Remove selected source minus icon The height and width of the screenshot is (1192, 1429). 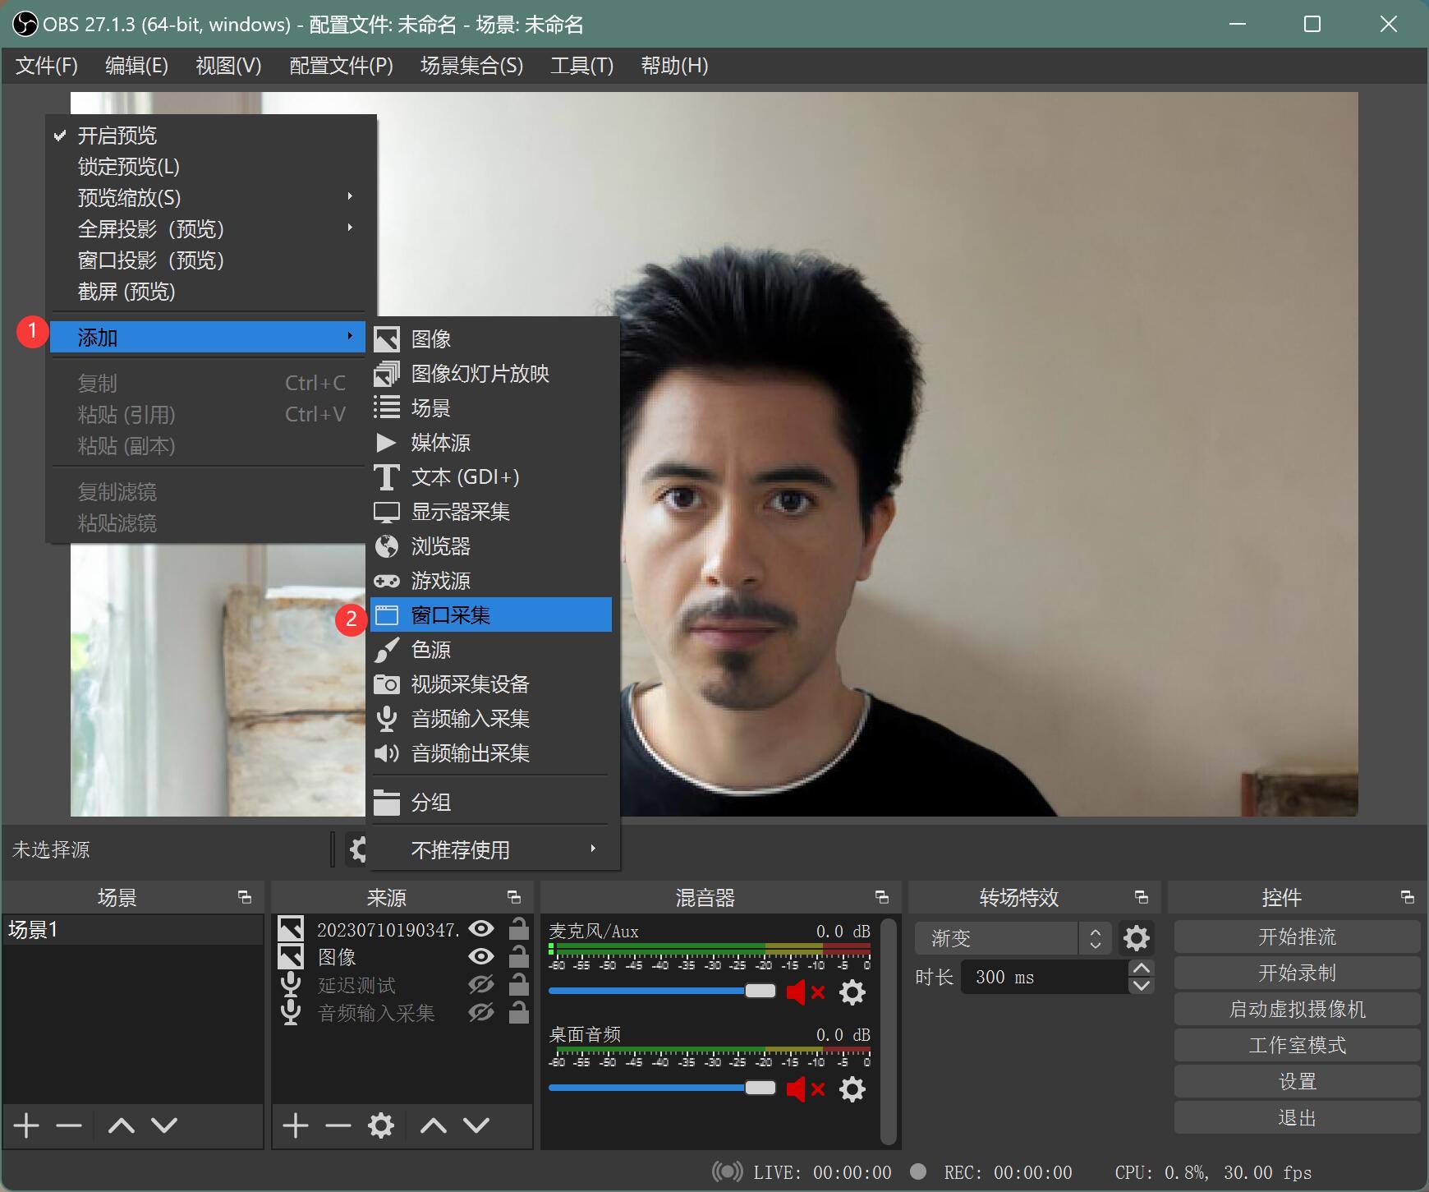click(338, 1125)
